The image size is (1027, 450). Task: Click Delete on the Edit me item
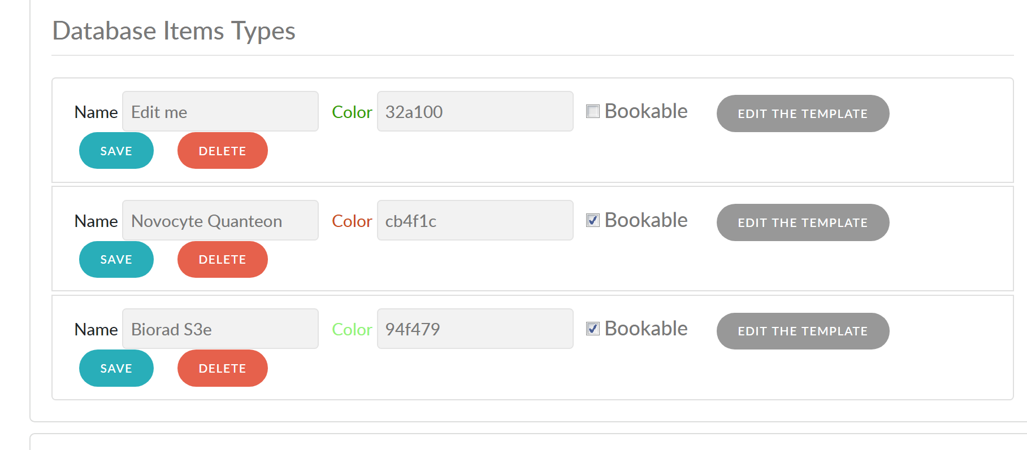(x=222, y=150)
